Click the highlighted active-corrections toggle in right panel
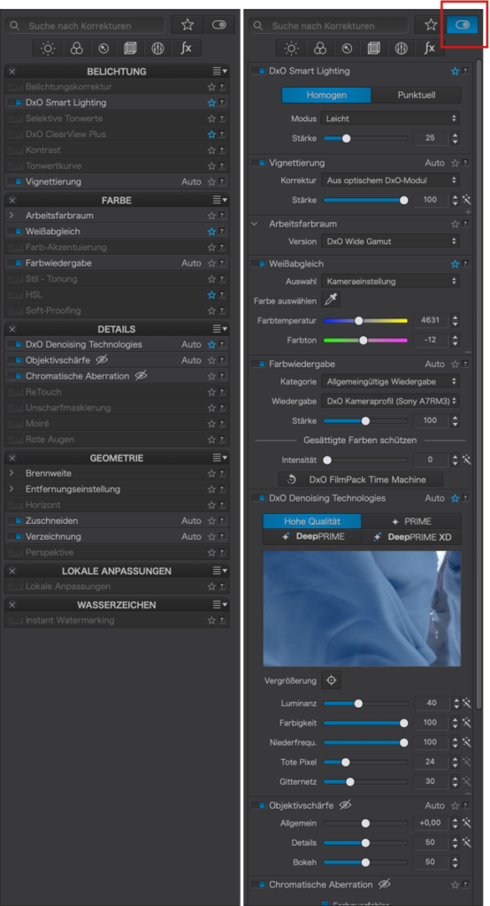Viewport: 490px width, 906px height. point(463,25)
